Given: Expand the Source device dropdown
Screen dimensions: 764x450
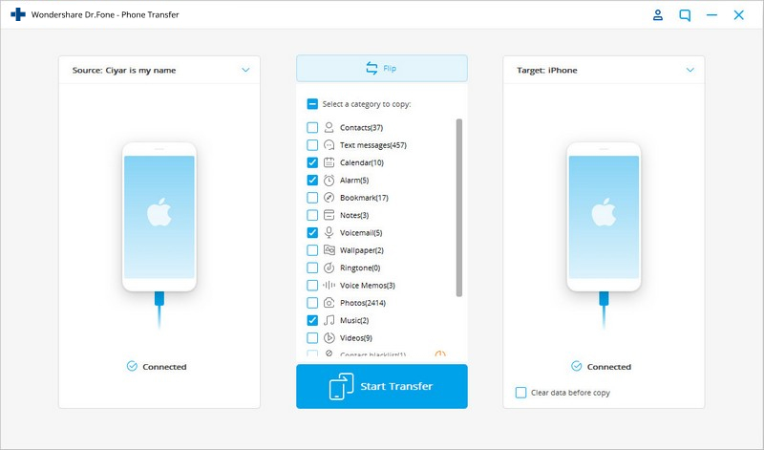Looking at the screenshot, I should coord(245,70).
